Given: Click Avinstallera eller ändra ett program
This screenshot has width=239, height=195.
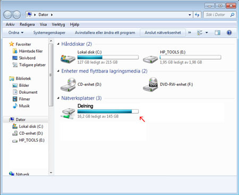Looking at the screenshot, I should [105, 32].
